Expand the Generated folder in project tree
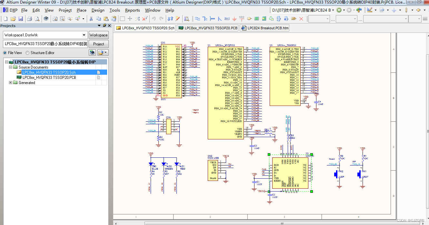Viewport: 429px width, 225px height. click(x=11, y=83)
